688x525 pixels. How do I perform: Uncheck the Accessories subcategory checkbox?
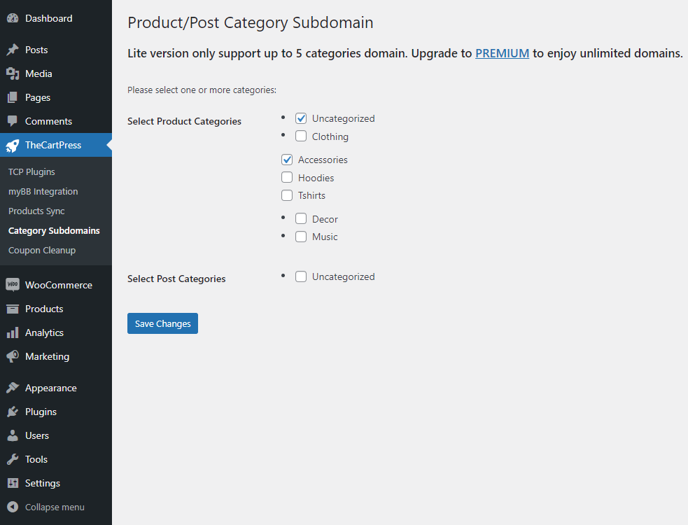point(287,160)
